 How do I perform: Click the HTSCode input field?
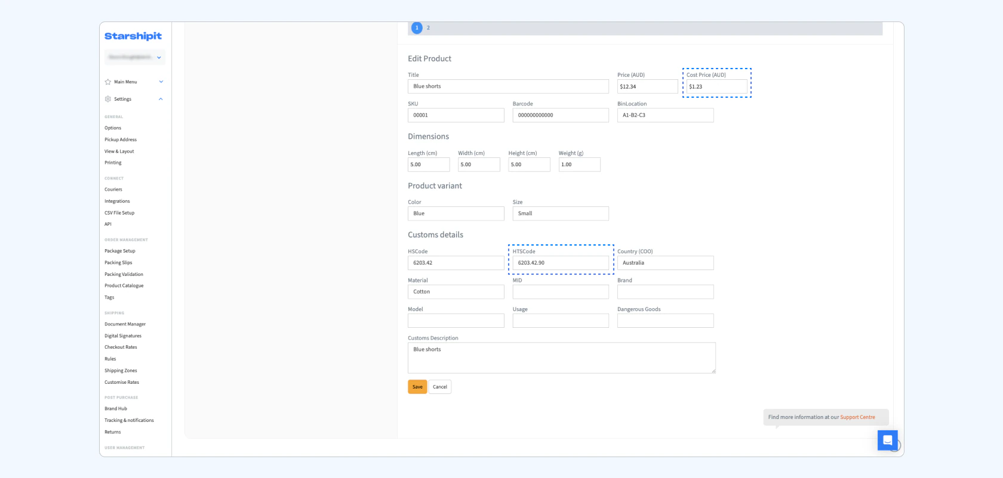(x=560, y=263)
